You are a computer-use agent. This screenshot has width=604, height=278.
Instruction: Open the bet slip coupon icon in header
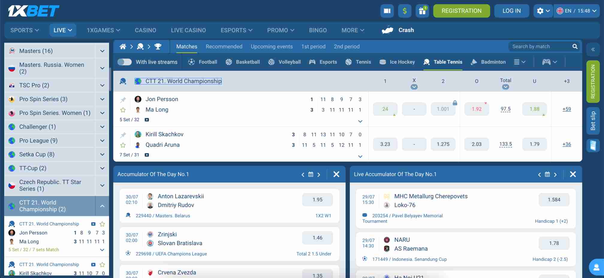[387, 11]
